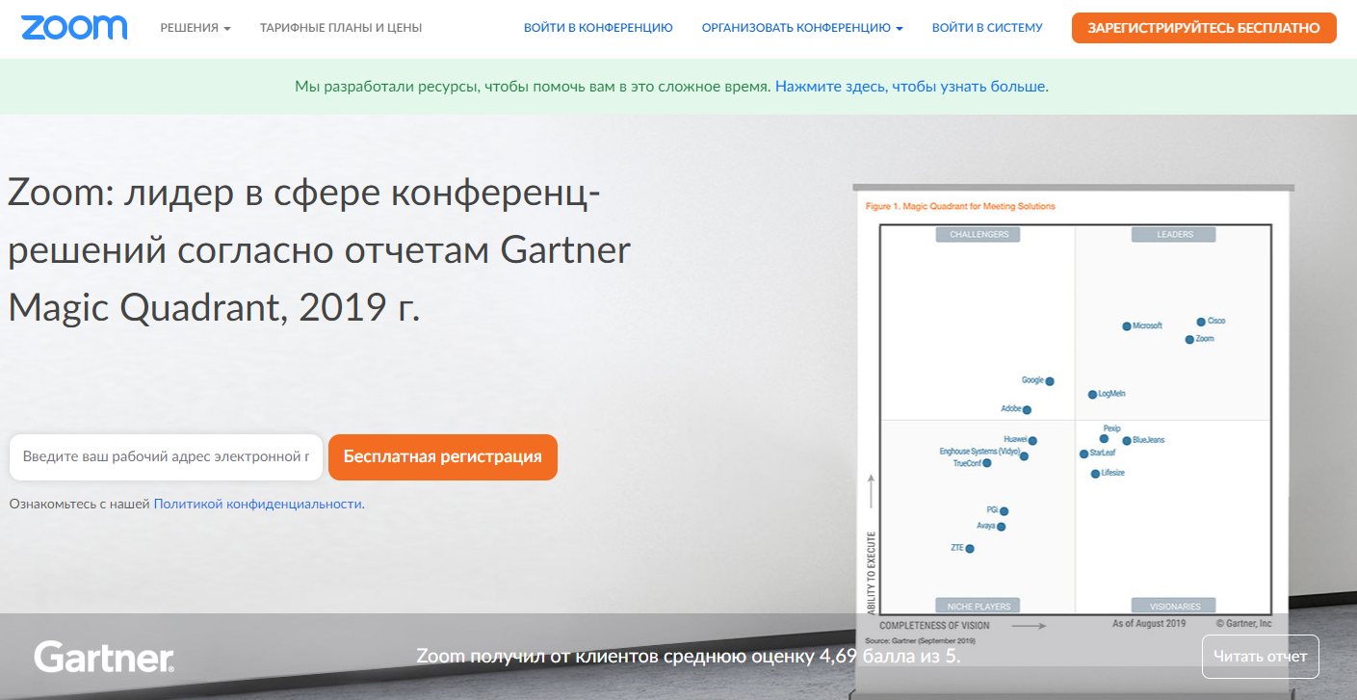This screenshot has height=700, width=1357.
Task: Click the Zoom dot in the quadrant chart
Action: pos(1189,340)
